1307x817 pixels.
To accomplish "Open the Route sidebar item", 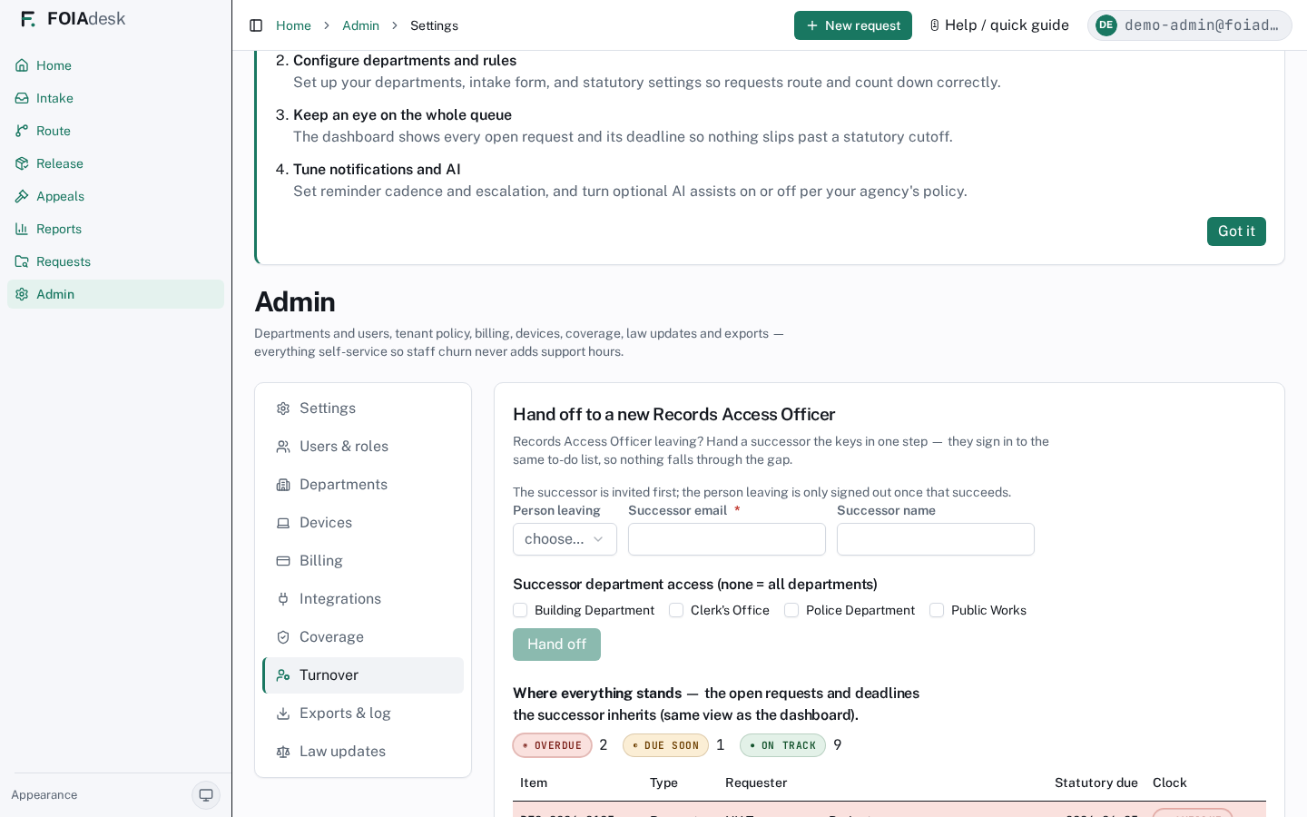I will click(115, 131).
